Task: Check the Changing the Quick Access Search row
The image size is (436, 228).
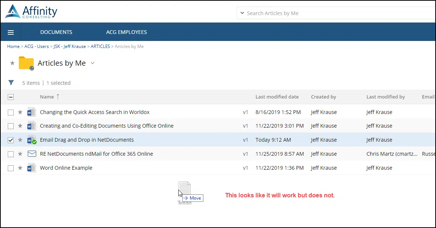Action: (x=11, y=112)
